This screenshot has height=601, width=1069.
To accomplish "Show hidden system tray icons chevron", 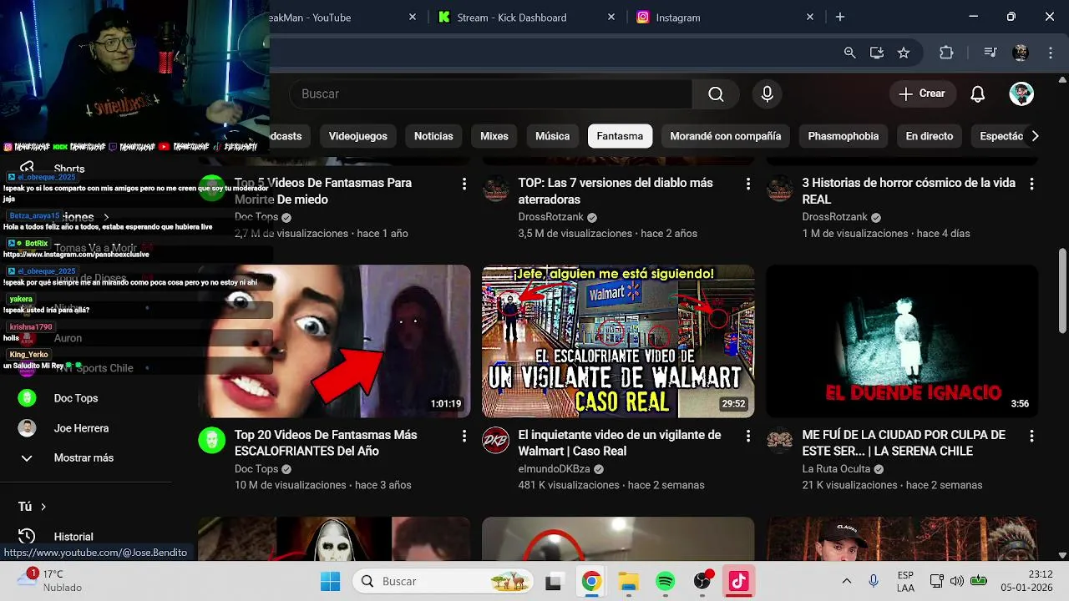I will 846,581.
